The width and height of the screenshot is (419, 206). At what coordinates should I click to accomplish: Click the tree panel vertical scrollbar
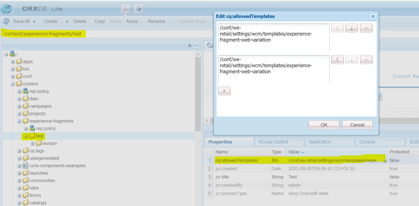tap(198, 94)
